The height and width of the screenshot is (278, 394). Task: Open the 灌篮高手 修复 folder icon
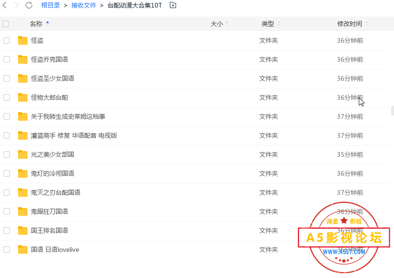coord(23,135)
